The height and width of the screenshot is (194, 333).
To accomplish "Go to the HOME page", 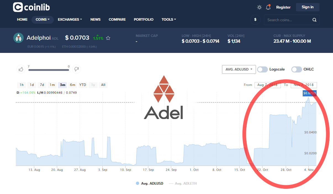I will coord(22,20).
